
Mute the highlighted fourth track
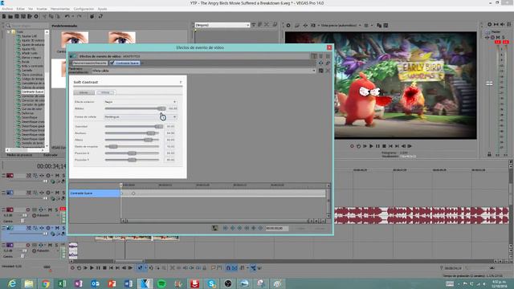(57, 228)
